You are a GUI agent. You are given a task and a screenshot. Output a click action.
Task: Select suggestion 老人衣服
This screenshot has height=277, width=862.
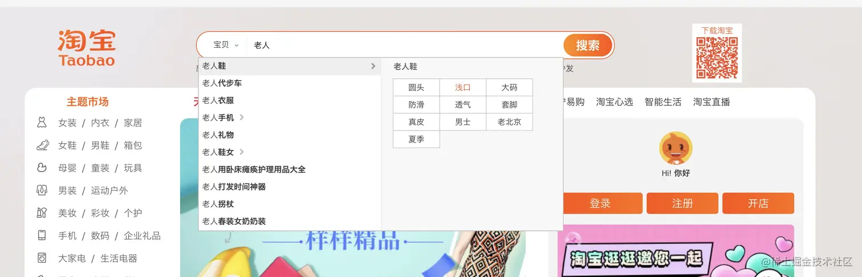pos(290,100)
